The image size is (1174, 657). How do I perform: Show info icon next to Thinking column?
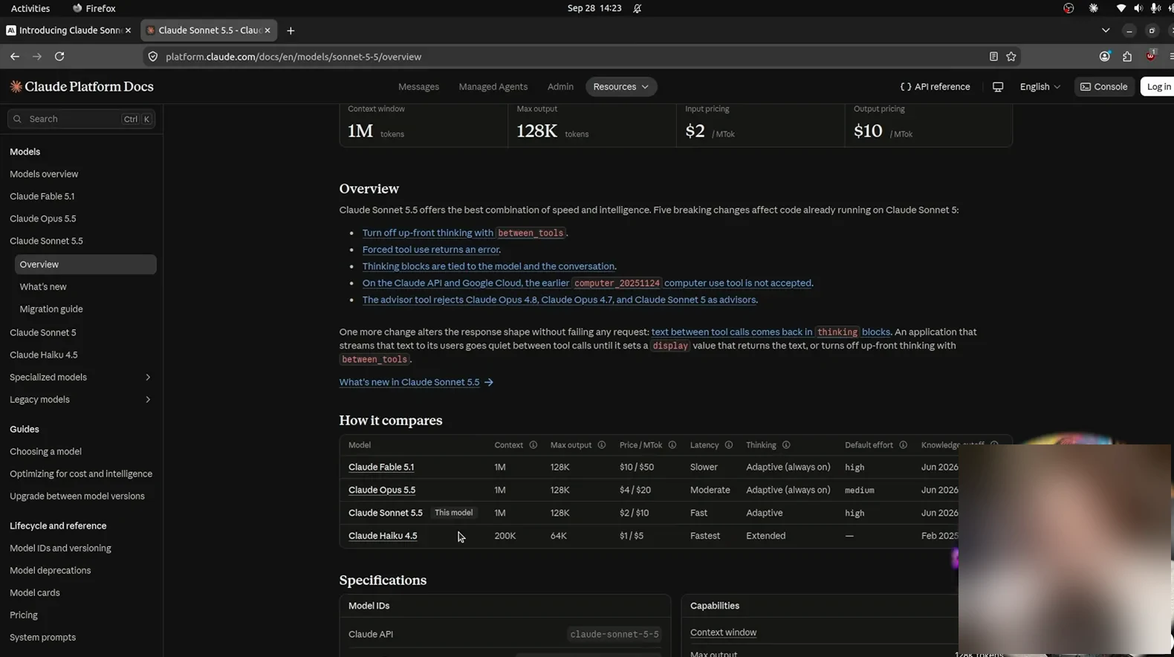pyautogui.click(x=785, y=445)
